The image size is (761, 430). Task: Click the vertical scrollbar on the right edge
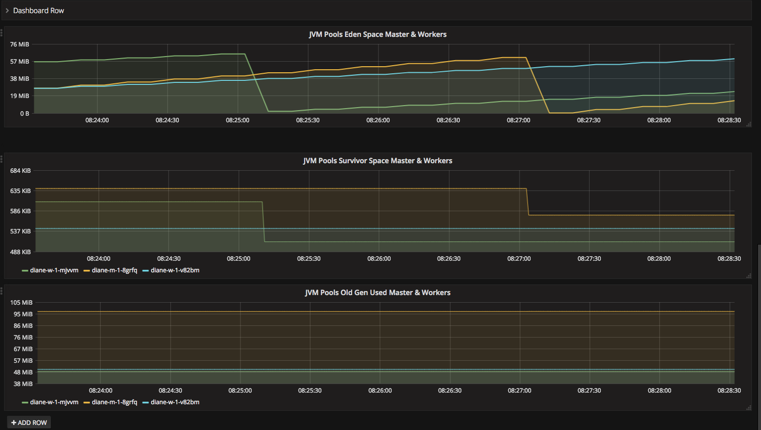759,303
